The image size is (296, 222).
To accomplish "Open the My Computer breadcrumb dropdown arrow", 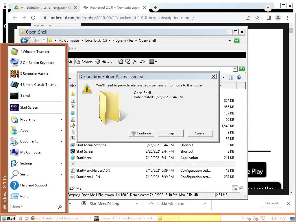I will coord(82,40).
